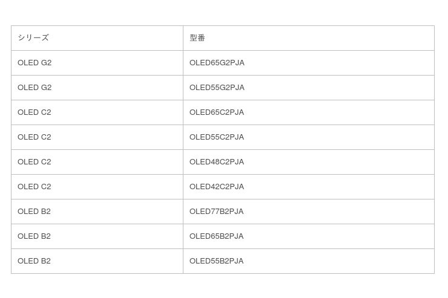Choose the OLED48C2PJA model entry

click(x=217, y=162)
